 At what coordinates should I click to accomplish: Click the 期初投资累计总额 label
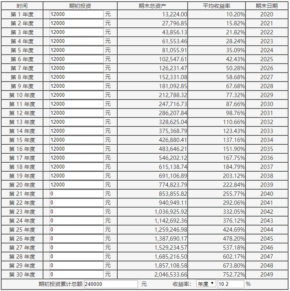coord(61,284)
